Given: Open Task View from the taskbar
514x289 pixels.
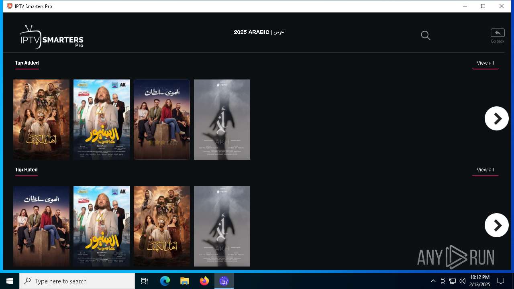Looking at the screenshot, I should tap(145, 281).
